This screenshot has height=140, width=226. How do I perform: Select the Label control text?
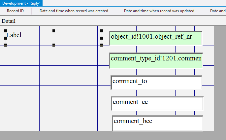tap(14, 35)
